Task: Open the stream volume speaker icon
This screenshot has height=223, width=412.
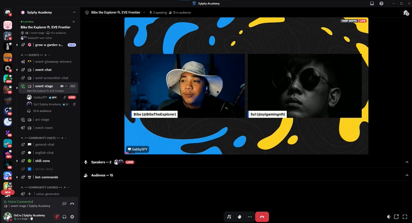Action: 389,217
